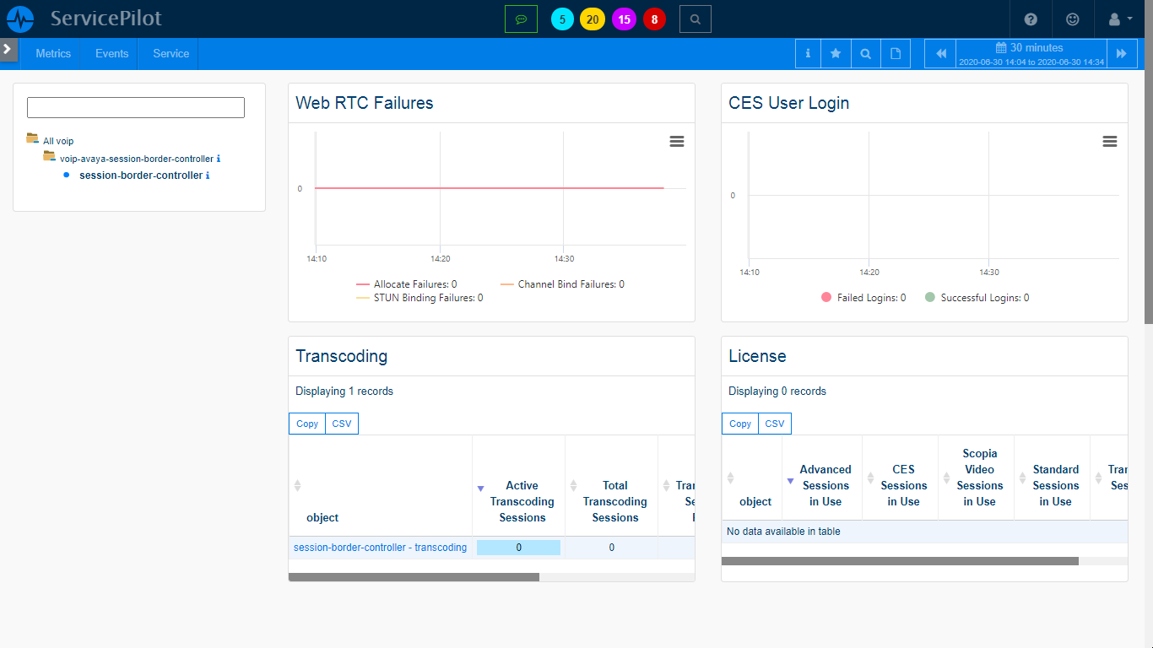1153x648 pixels.
Task: Open the user account dropdown
Action: (1119, 19)
